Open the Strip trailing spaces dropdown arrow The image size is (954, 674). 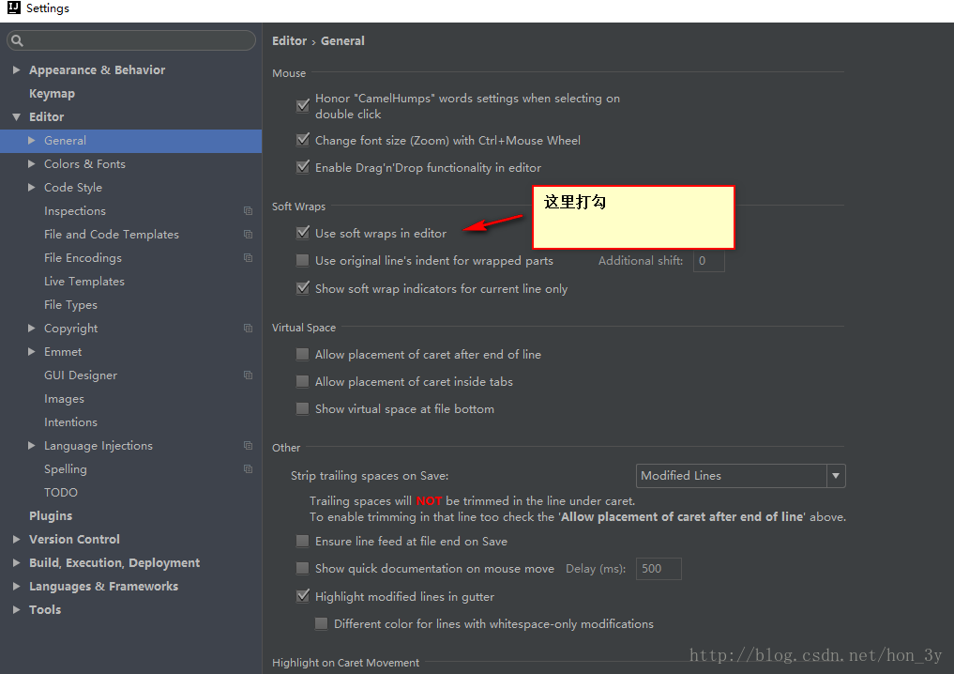pos(836,476)
